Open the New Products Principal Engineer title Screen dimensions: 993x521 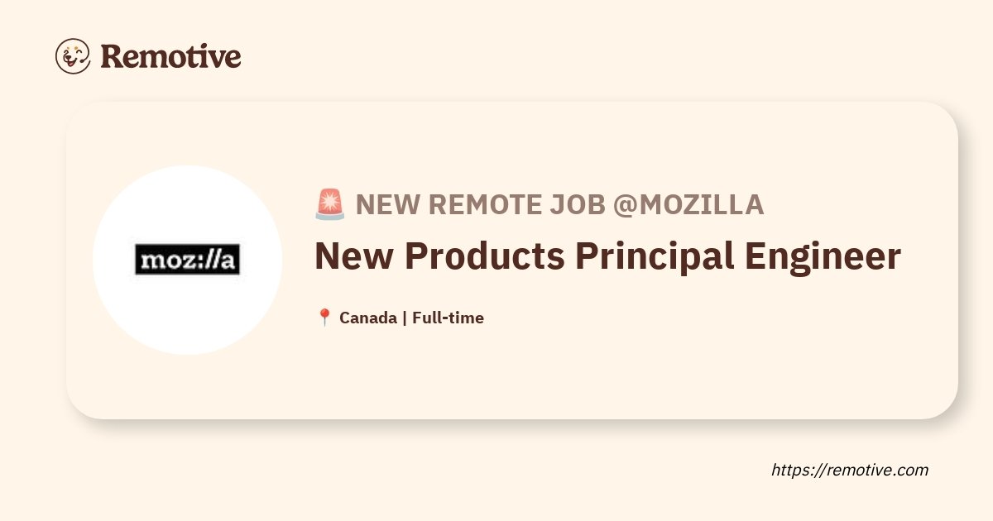click(x=607, y=258)
